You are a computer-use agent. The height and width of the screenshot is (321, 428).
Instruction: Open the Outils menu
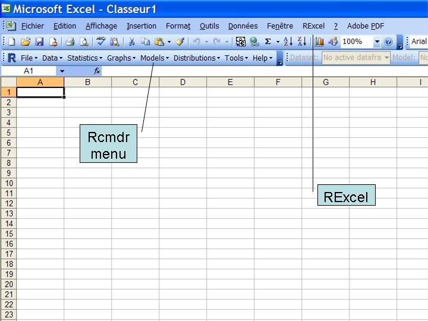pyautogui.click(x=209, y=26)
